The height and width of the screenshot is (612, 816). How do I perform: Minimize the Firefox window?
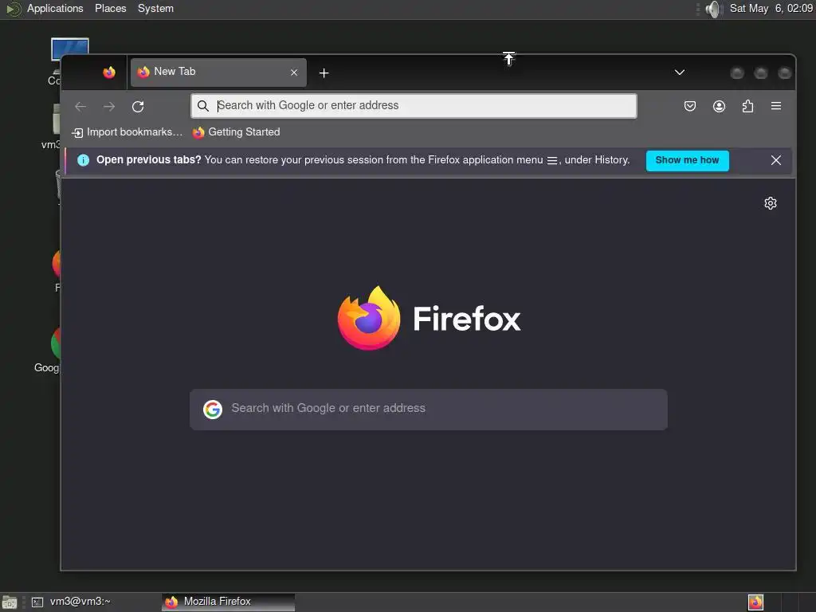(x=736, y=73)
